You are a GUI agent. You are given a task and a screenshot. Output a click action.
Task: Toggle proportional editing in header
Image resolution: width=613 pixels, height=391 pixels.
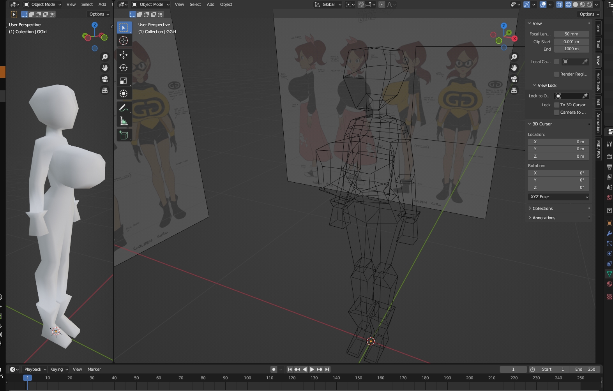click(382, 4)
